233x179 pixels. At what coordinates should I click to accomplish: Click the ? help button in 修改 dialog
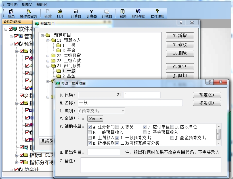(210, 82)
